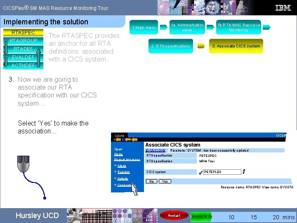Open '1a. Administration views' step
The height and width of the screenshot is (223, 297).
tap(187, 27)
